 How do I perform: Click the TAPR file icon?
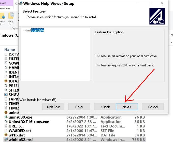coord(6,99)
